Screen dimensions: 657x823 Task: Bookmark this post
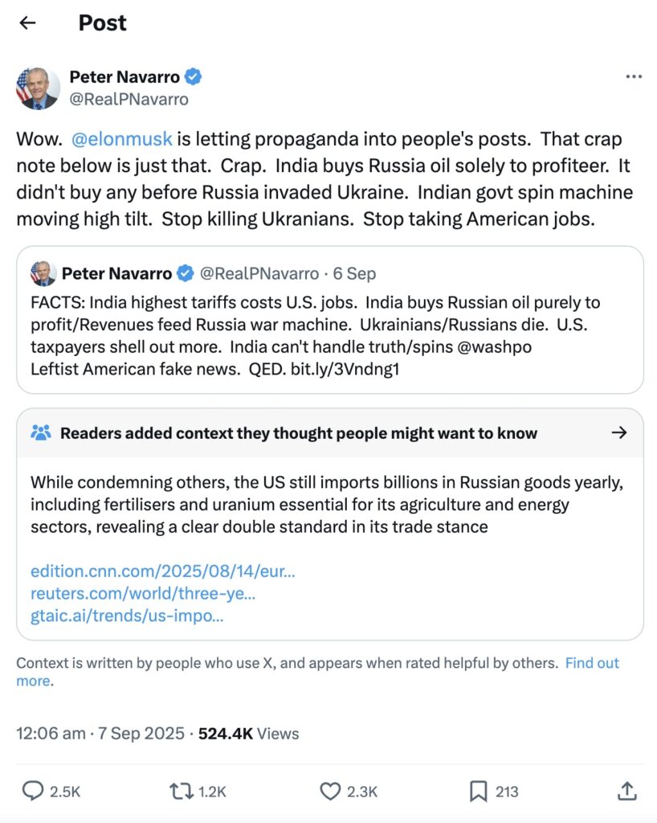[479, 792]
